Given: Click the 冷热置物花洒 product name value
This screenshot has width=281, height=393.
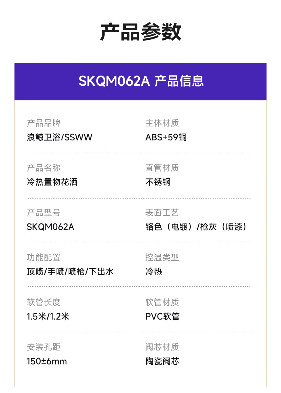Looking at the screenshot, I should click(x=52, y=182).
